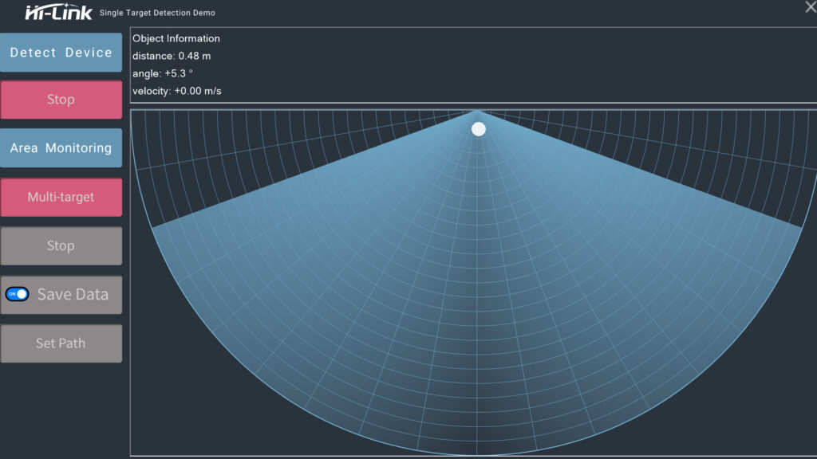Click the radar origin apex at top center
Viewport: 817px width, 459px height.
tap(476, 111)
